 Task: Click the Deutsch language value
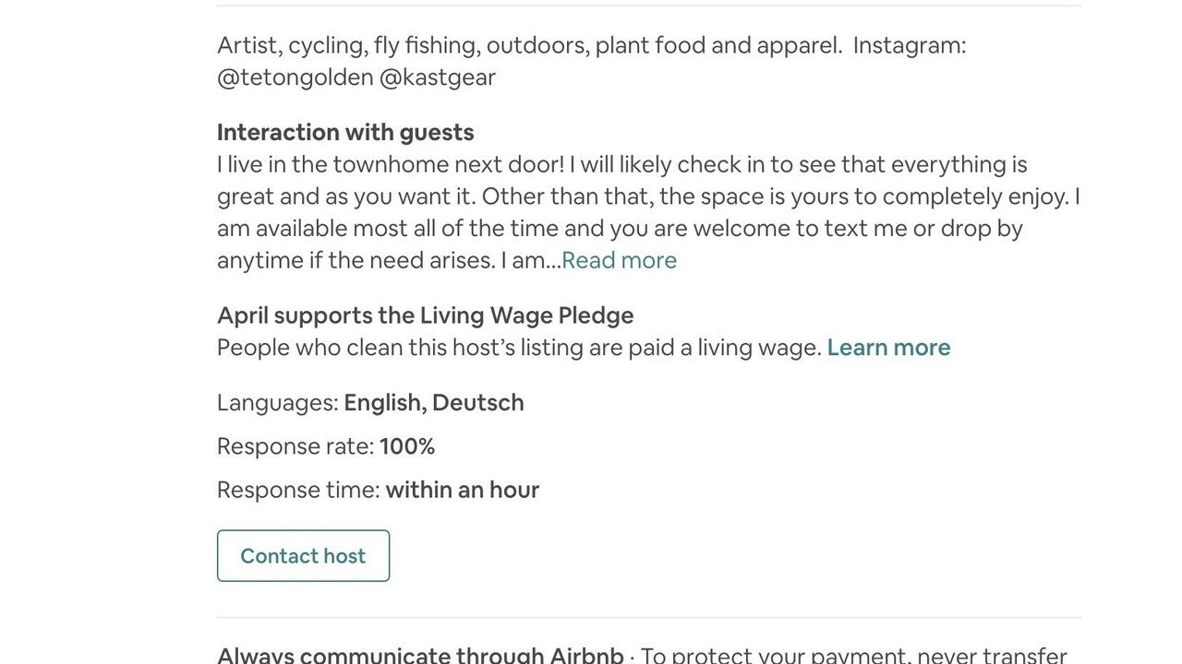pyautogui.click(x=478, y=403)
